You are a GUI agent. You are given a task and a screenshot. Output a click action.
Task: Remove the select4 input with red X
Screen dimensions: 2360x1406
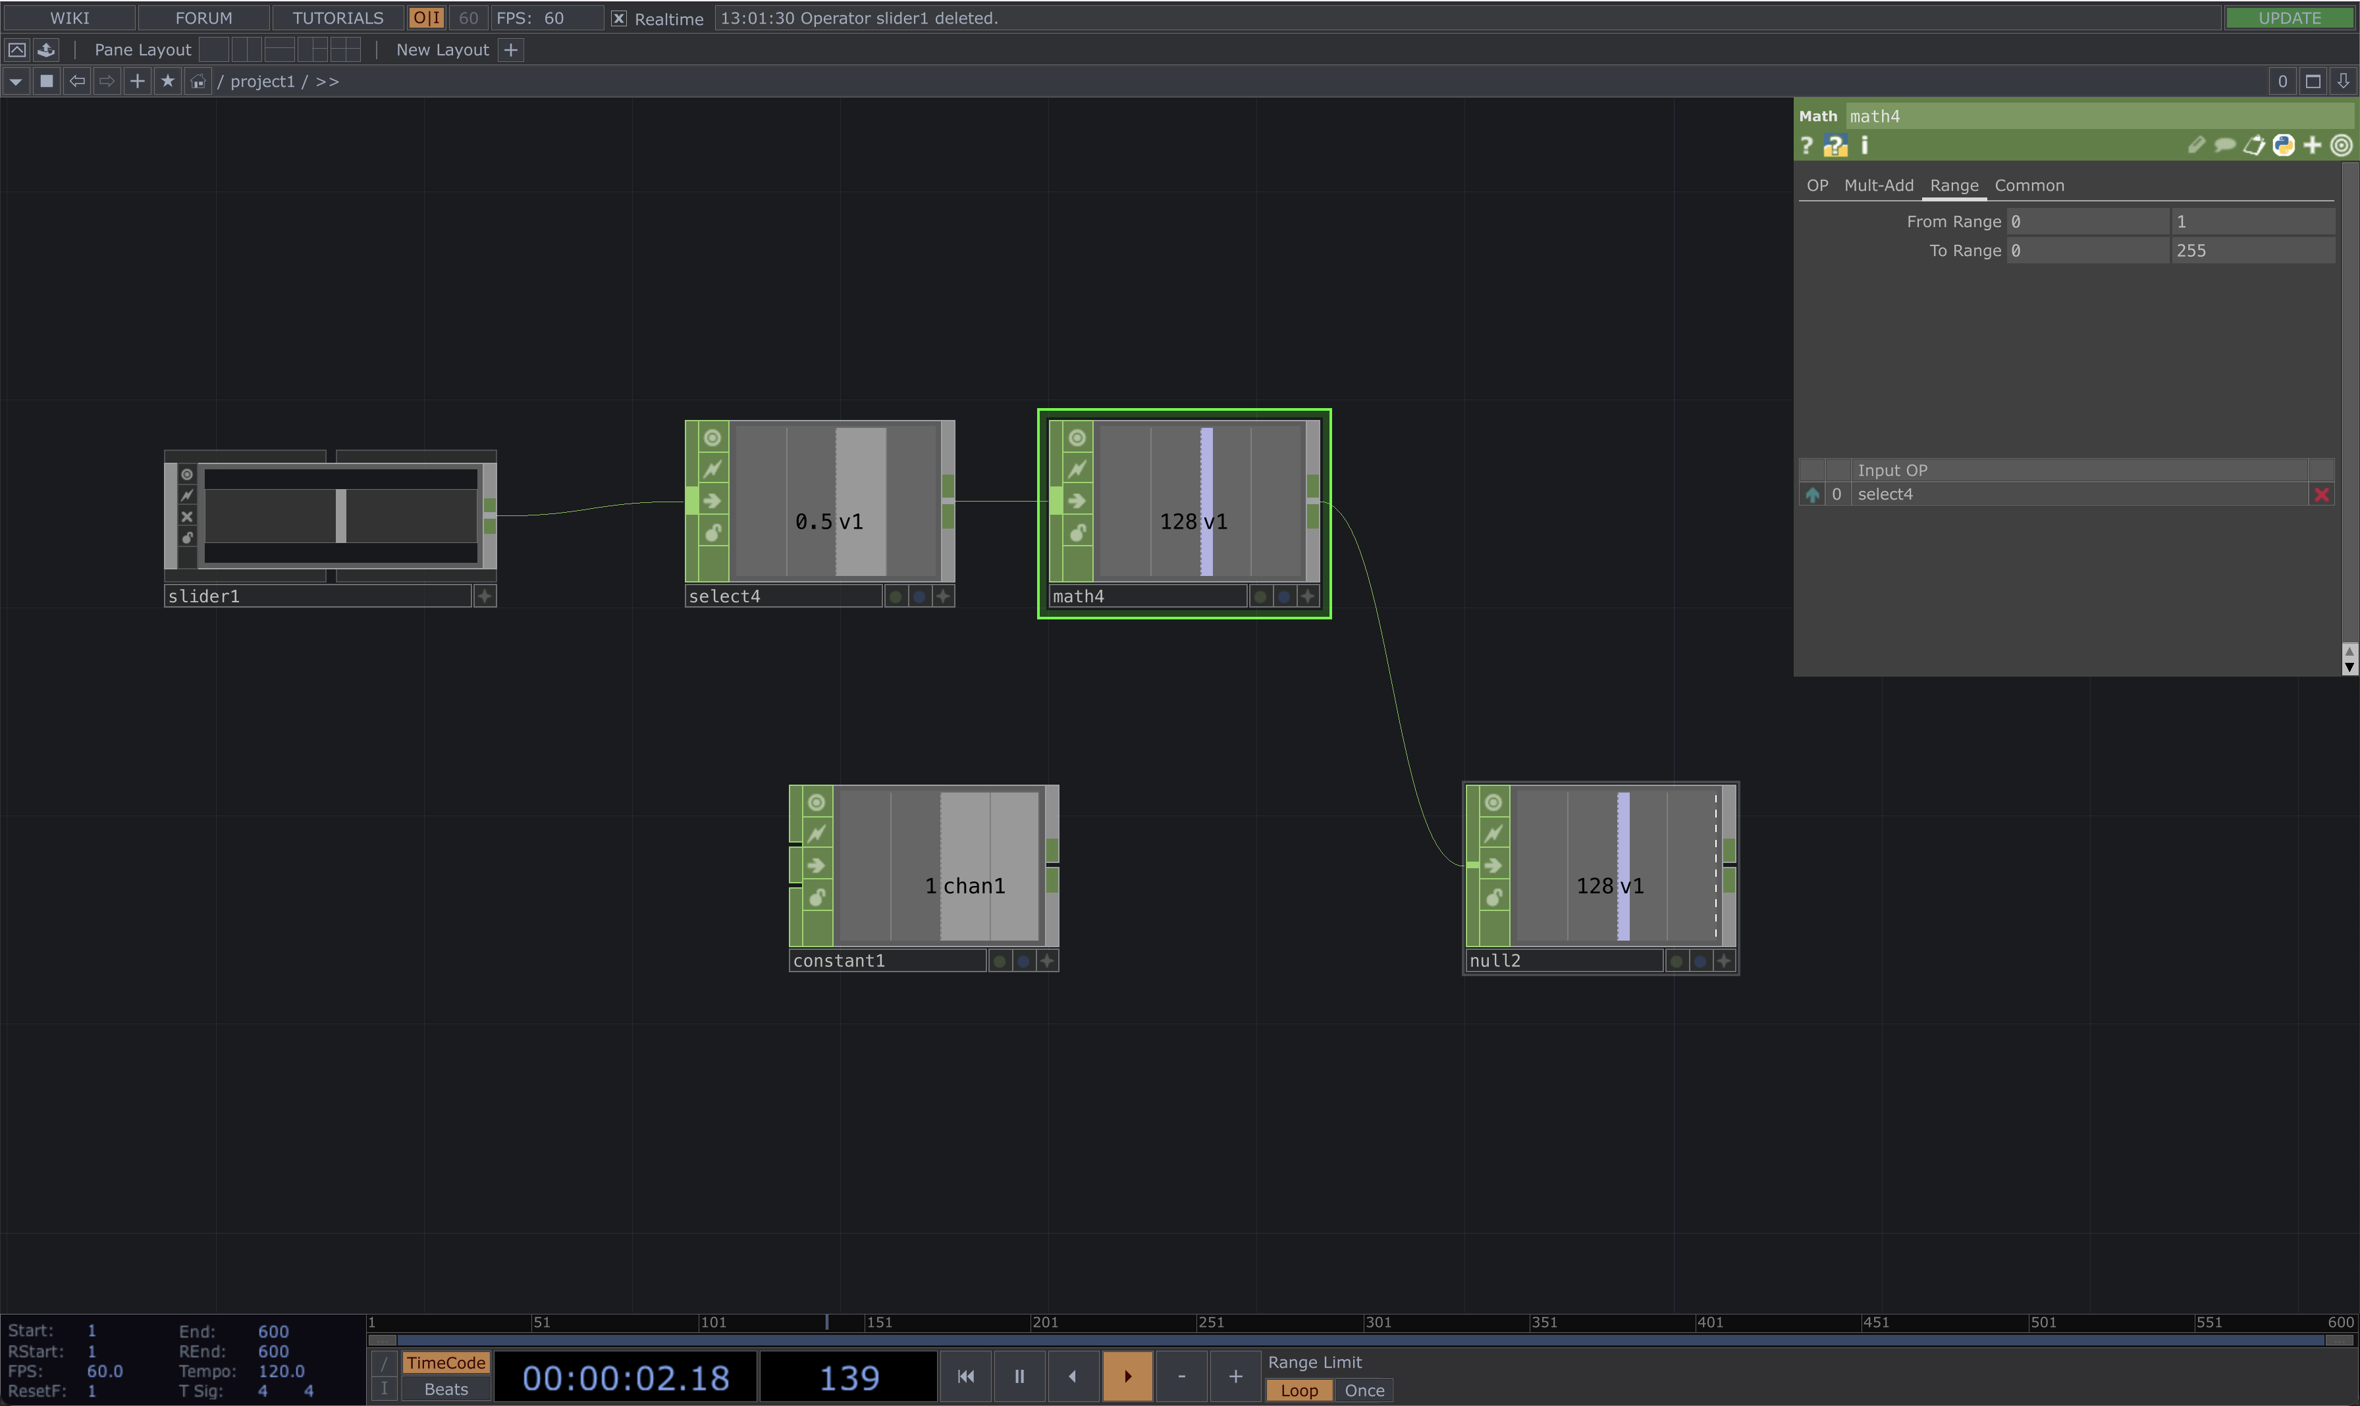pyautogui.click(x=2321, y=494)
